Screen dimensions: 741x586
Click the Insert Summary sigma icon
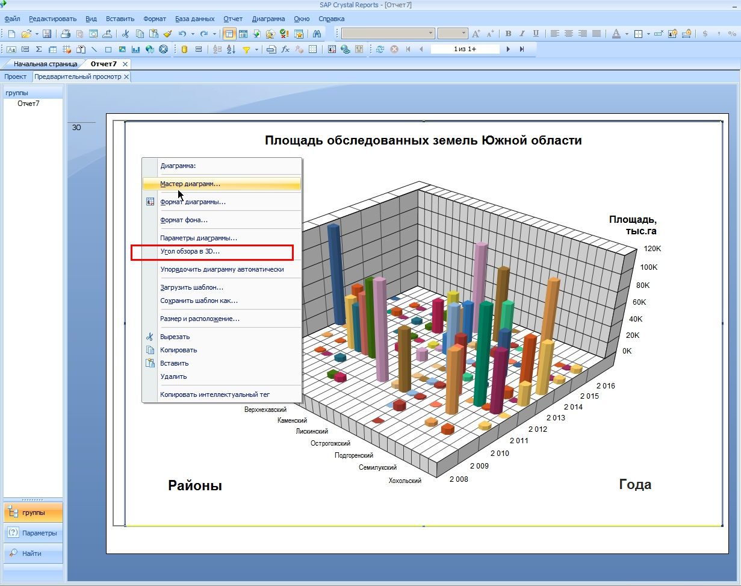point(39,49)
